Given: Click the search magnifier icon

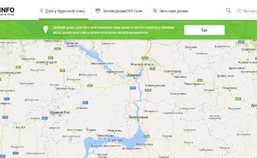Looking at the screenshot, I should point(229,11).
